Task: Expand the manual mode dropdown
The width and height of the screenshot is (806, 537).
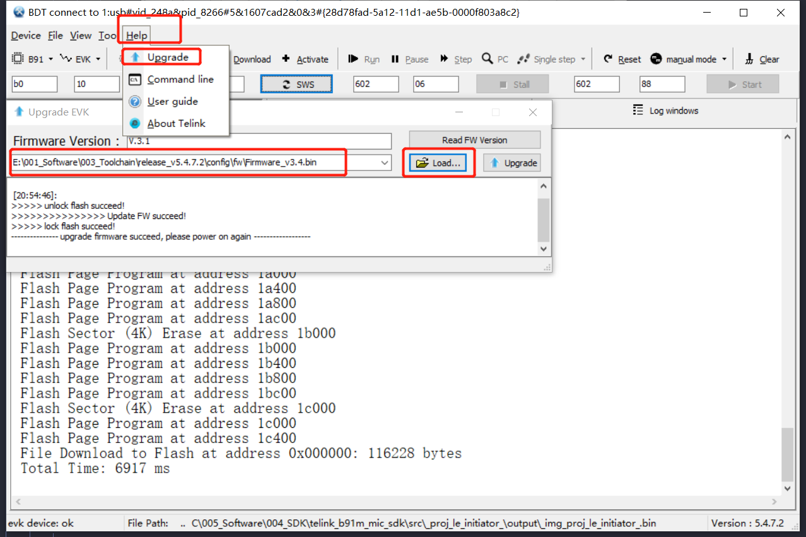Action: pyautogui.click(x=724, y=59)
